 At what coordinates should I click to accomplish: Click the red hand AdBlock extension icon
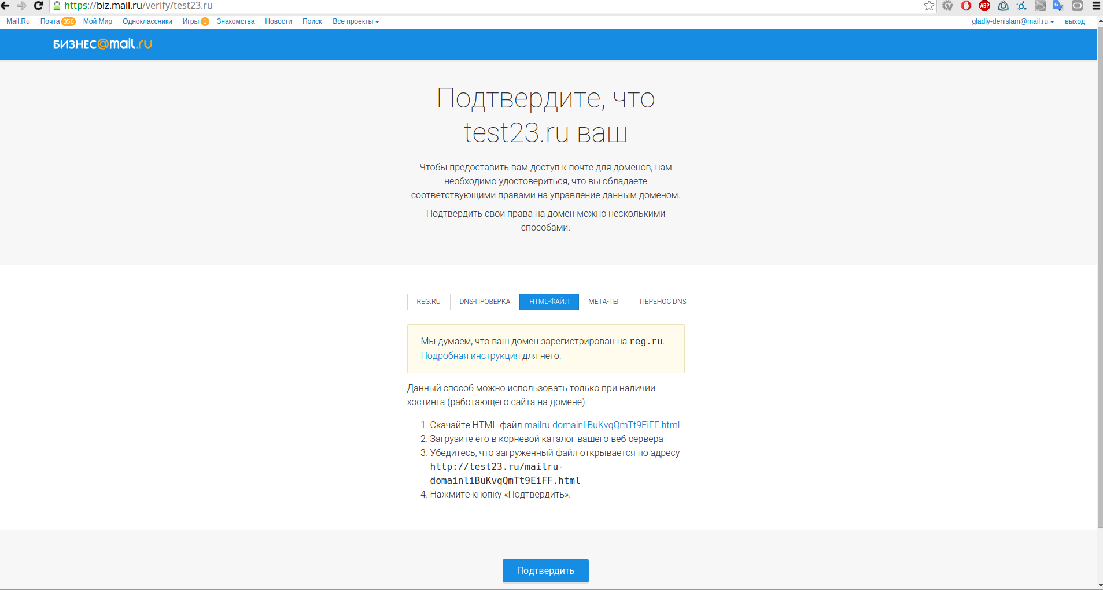(x=966, y=6)
